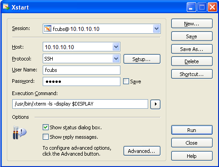Viewport: 219px width, 167px height.
Task: Open protocol Setup... dialog
Action: tap(142, 59)
